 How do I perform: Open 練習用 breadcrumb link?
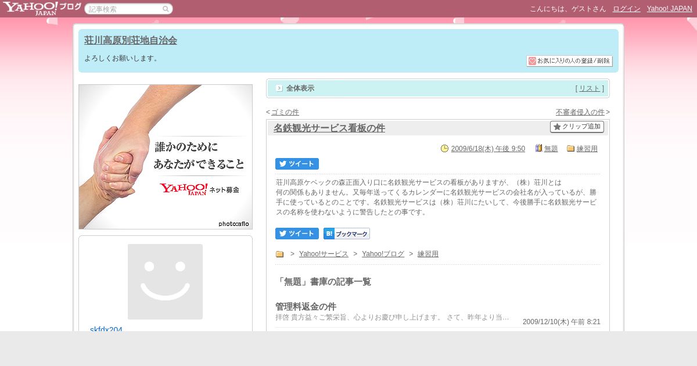tap(428, 254)
